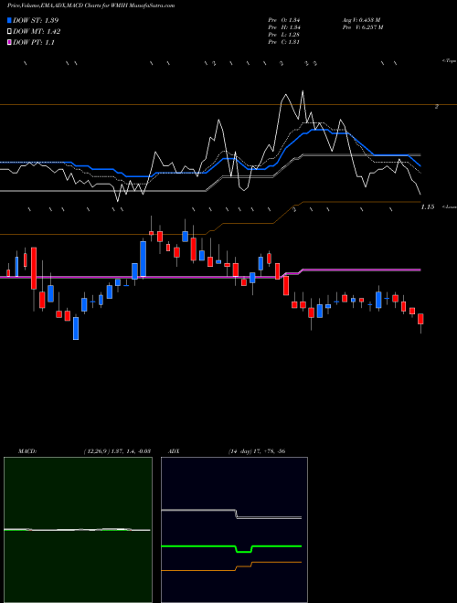Viewport: 457px width, 603px height.
Task: Click the 'Pre O: 1.34' value
Action: tap(284, 19)
